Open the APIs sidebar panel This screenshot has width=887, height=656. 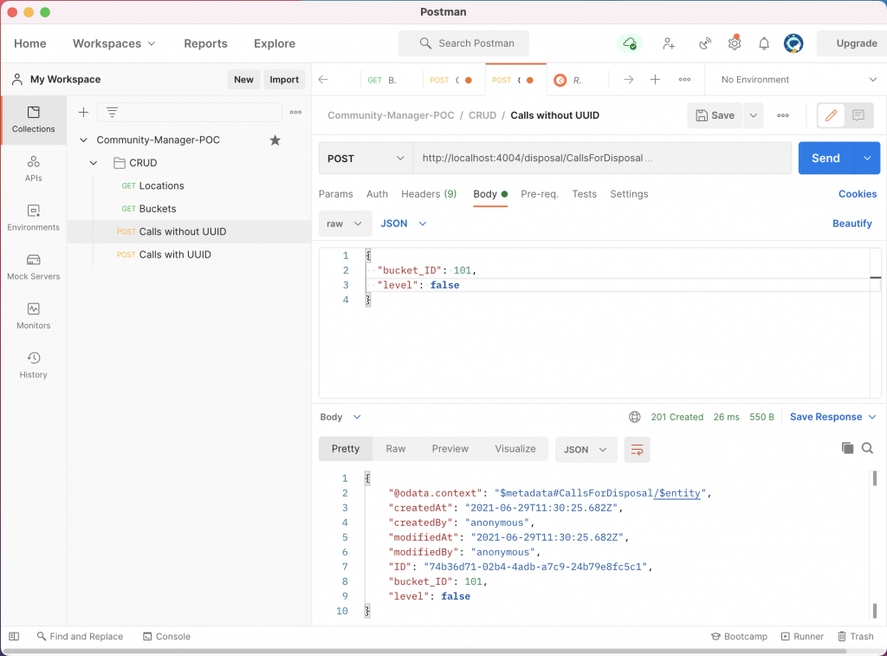click(x=34, y=169)
